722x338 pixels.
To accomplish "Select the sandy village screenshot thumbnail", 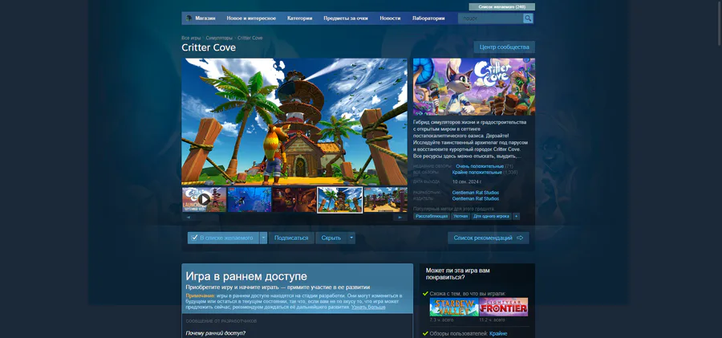I will click(385, 200).
